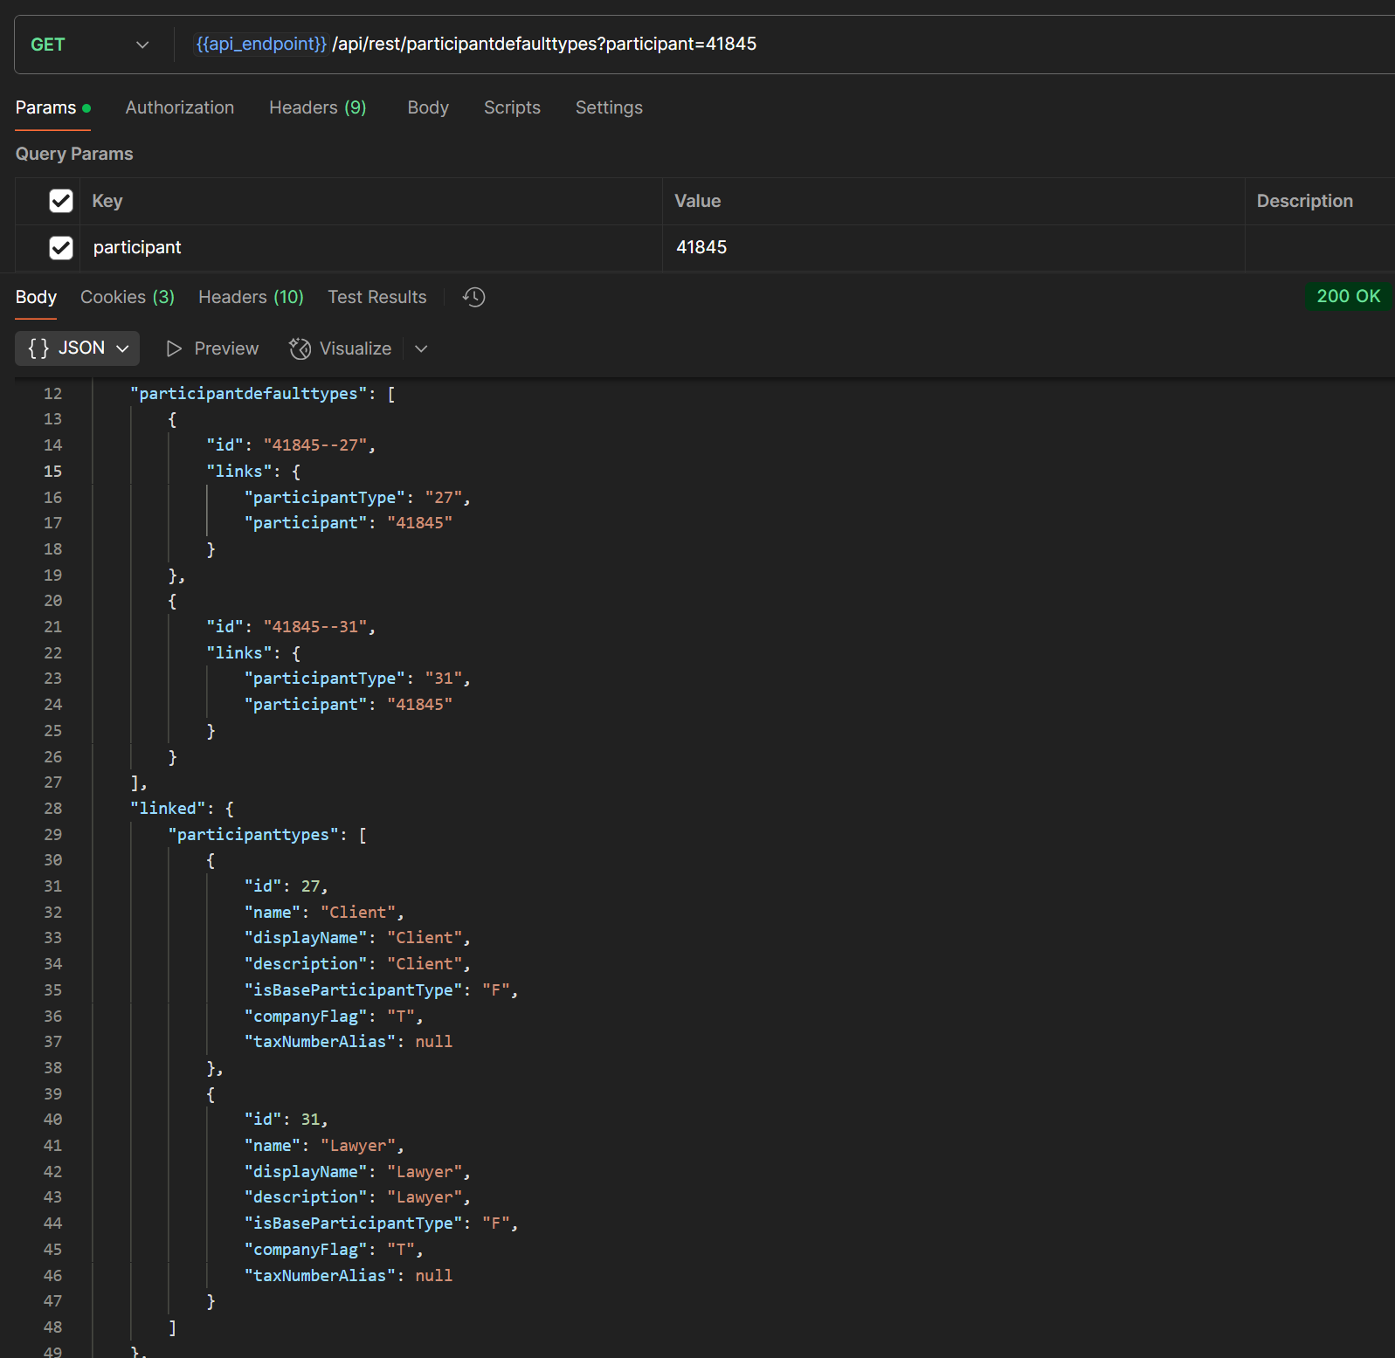Click "participantType": "27" on line 16

click(357, 498)
